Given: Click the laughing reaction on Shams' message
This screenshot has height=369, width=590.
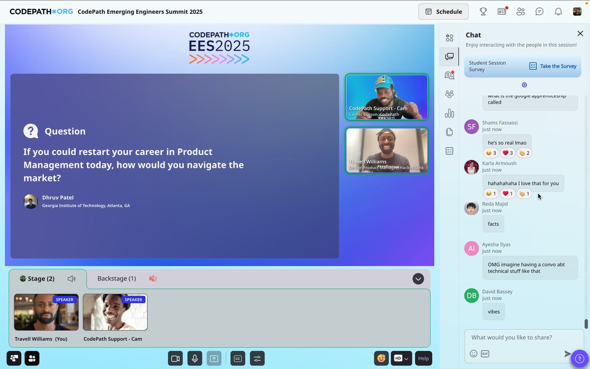Looking at the screenshot, I should click(491, 153).
